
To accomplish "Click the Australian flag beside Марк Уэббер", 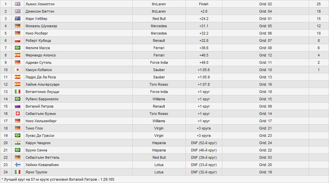I will 18,19.
